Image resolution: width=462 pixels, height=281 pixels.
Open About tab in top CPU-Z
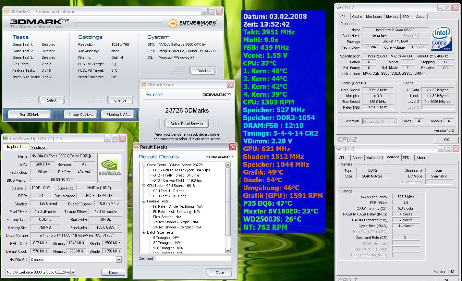pyautogui.click(x=421, y=17)
